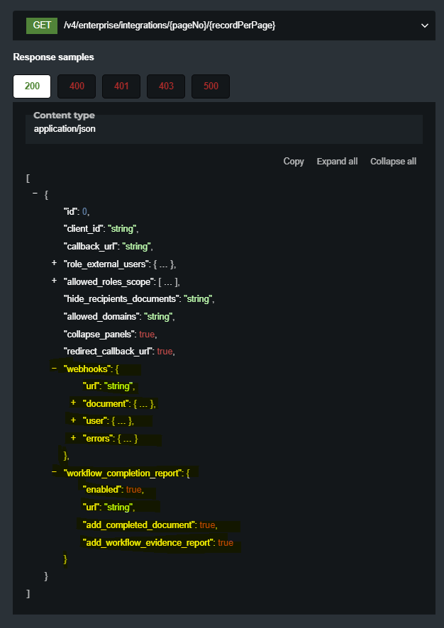The width and height of the screenshot is (444, 628).
Task: Select the 200 response tab
Action: tap(32, 86)
